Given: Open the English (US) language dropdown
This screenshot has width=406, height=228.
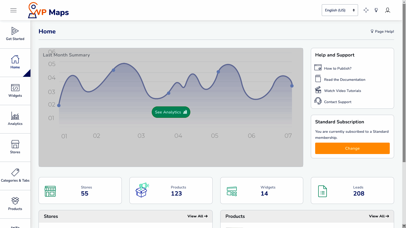Looking at the screenshot, I should [340, 10].
